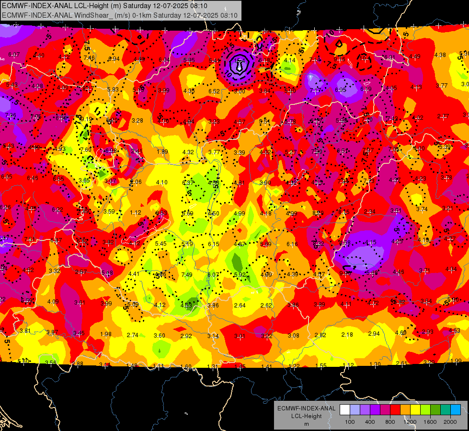Click the grid value 7.49
Screen dimensions: 469x431
pos(187,274)
